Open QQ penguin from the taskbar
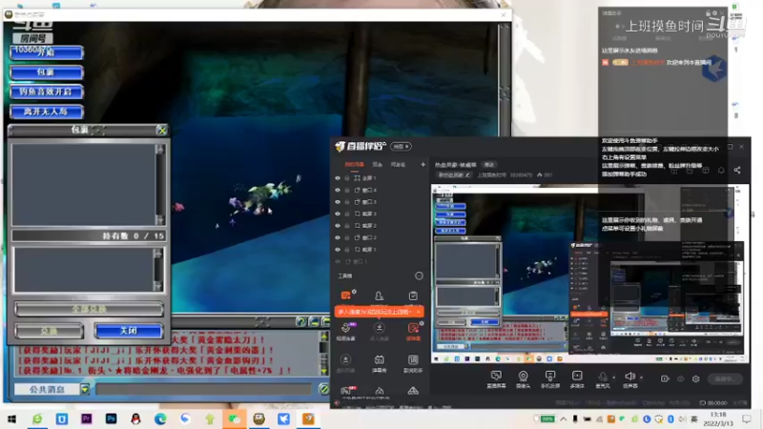 click(x=135, y=419)
